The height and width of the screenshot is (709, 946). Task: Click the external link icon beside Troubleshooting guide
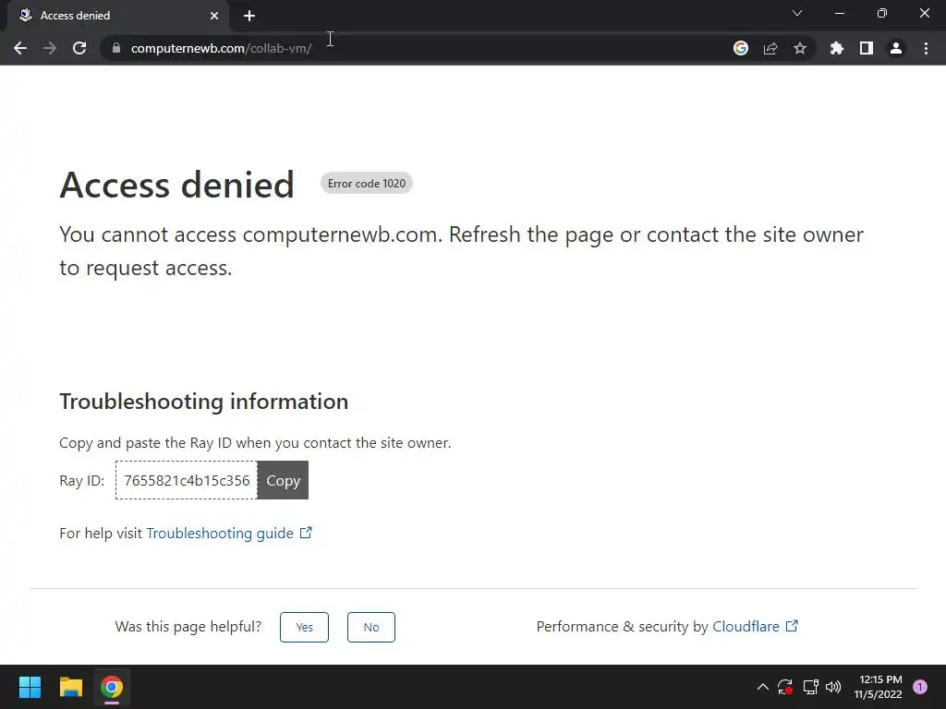[306, 533]
